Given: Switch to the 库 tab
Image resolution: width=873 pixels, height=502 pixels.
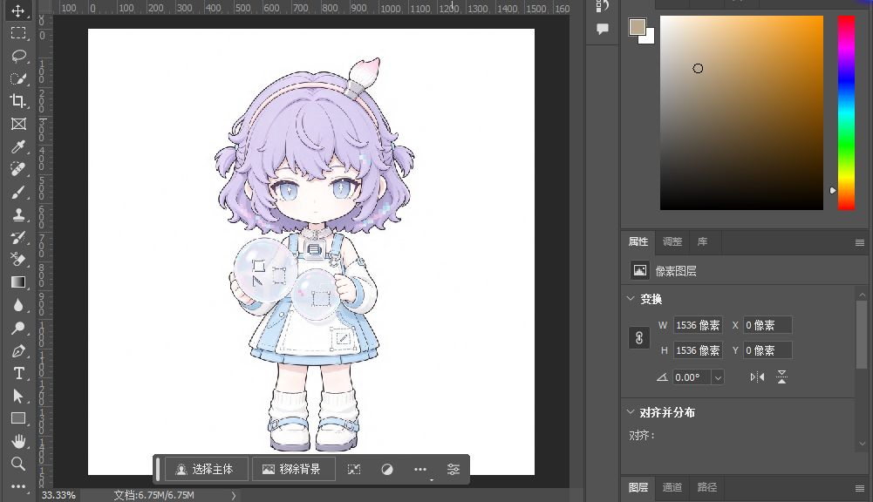Looking at the screenshot, I should point(703,241).
